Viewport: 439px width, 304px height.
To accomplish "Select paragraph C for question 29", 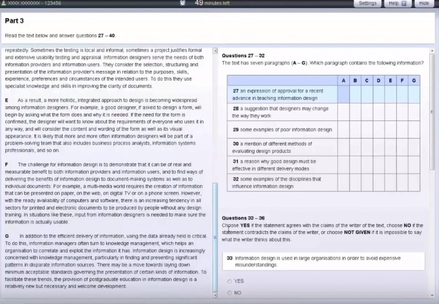I will point(367,129).
